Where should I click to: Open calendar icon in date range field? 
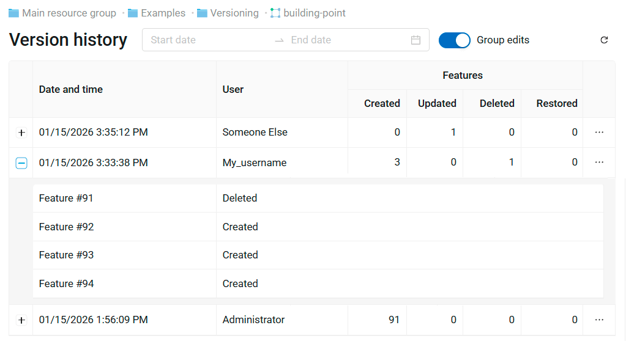coord(415,40)
